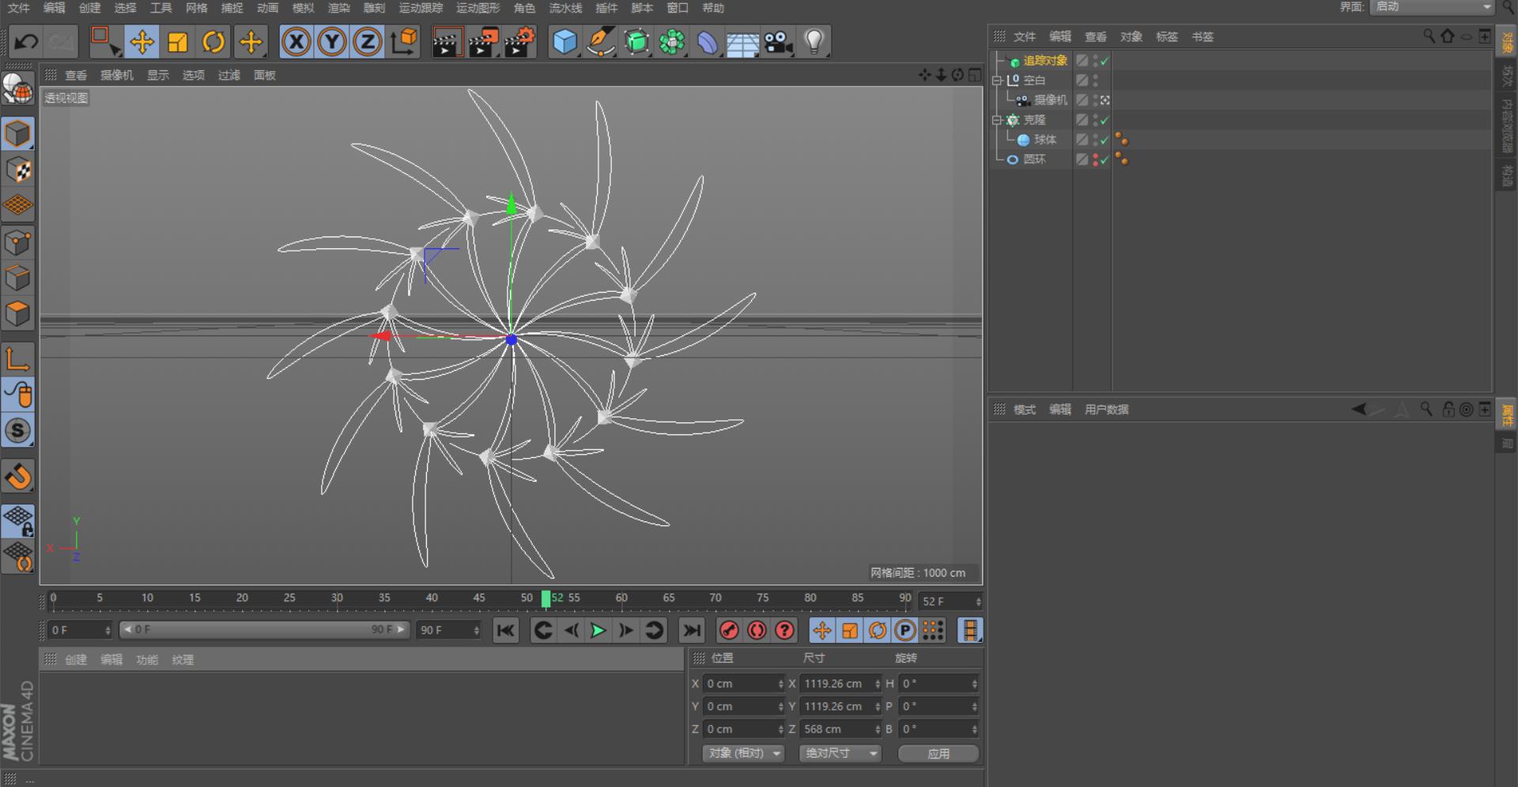The width and height of the screenshot is (1518, 787).
Task: Open the deformer bend icon
Action: [x=708, y=41]
